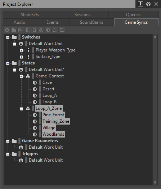The image size is (161, 189).
Task: Collapse the Loop_A_Zone state group
Action: pos(21,109)
